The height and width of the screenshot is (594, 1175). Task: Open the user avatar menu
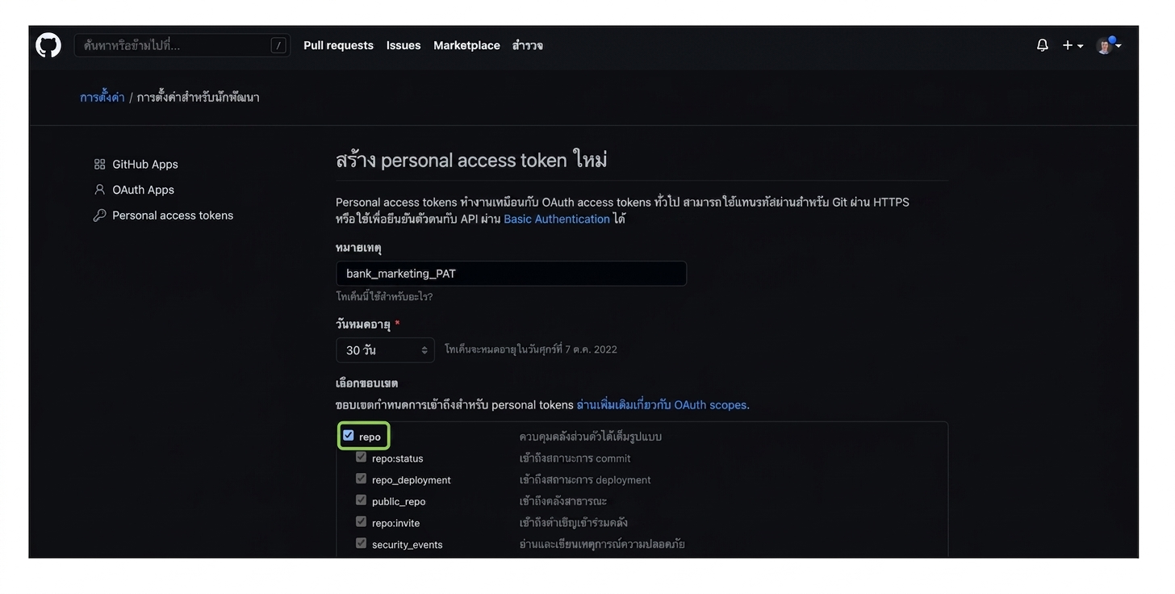[x=1108, y=45]
